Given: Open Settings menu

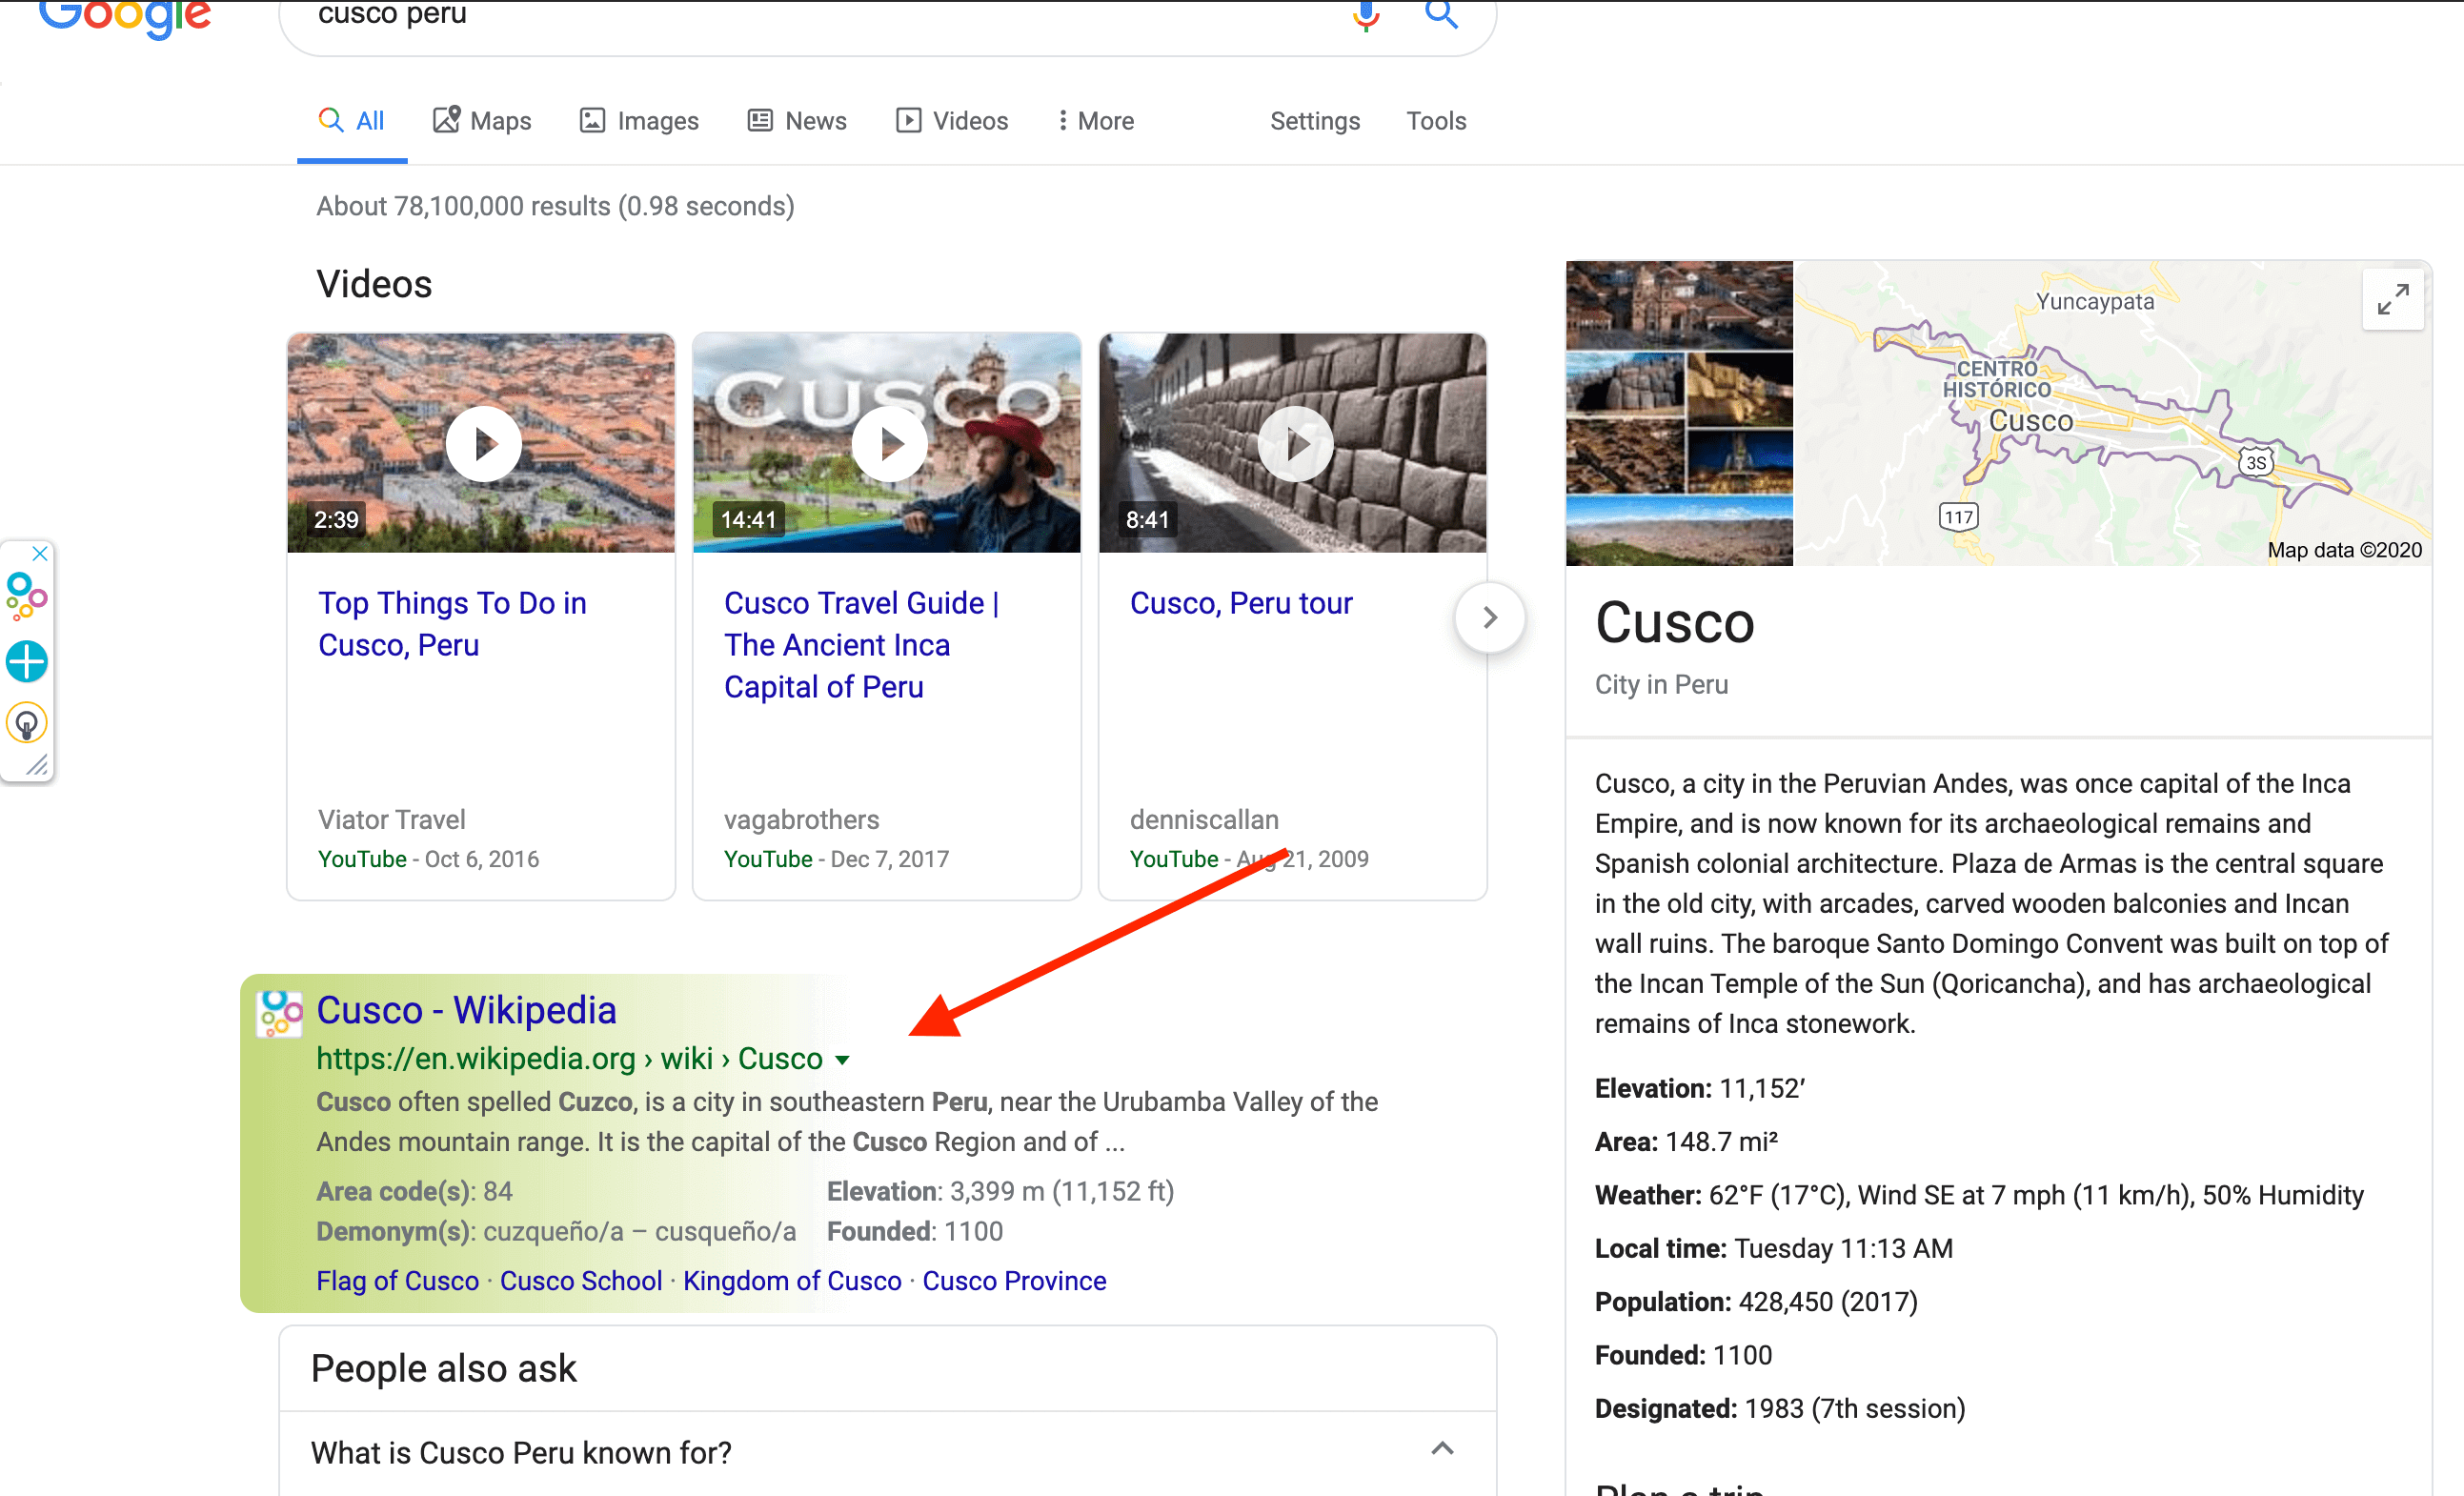Looking at the screenshot, I should (x=1315, y=121).
